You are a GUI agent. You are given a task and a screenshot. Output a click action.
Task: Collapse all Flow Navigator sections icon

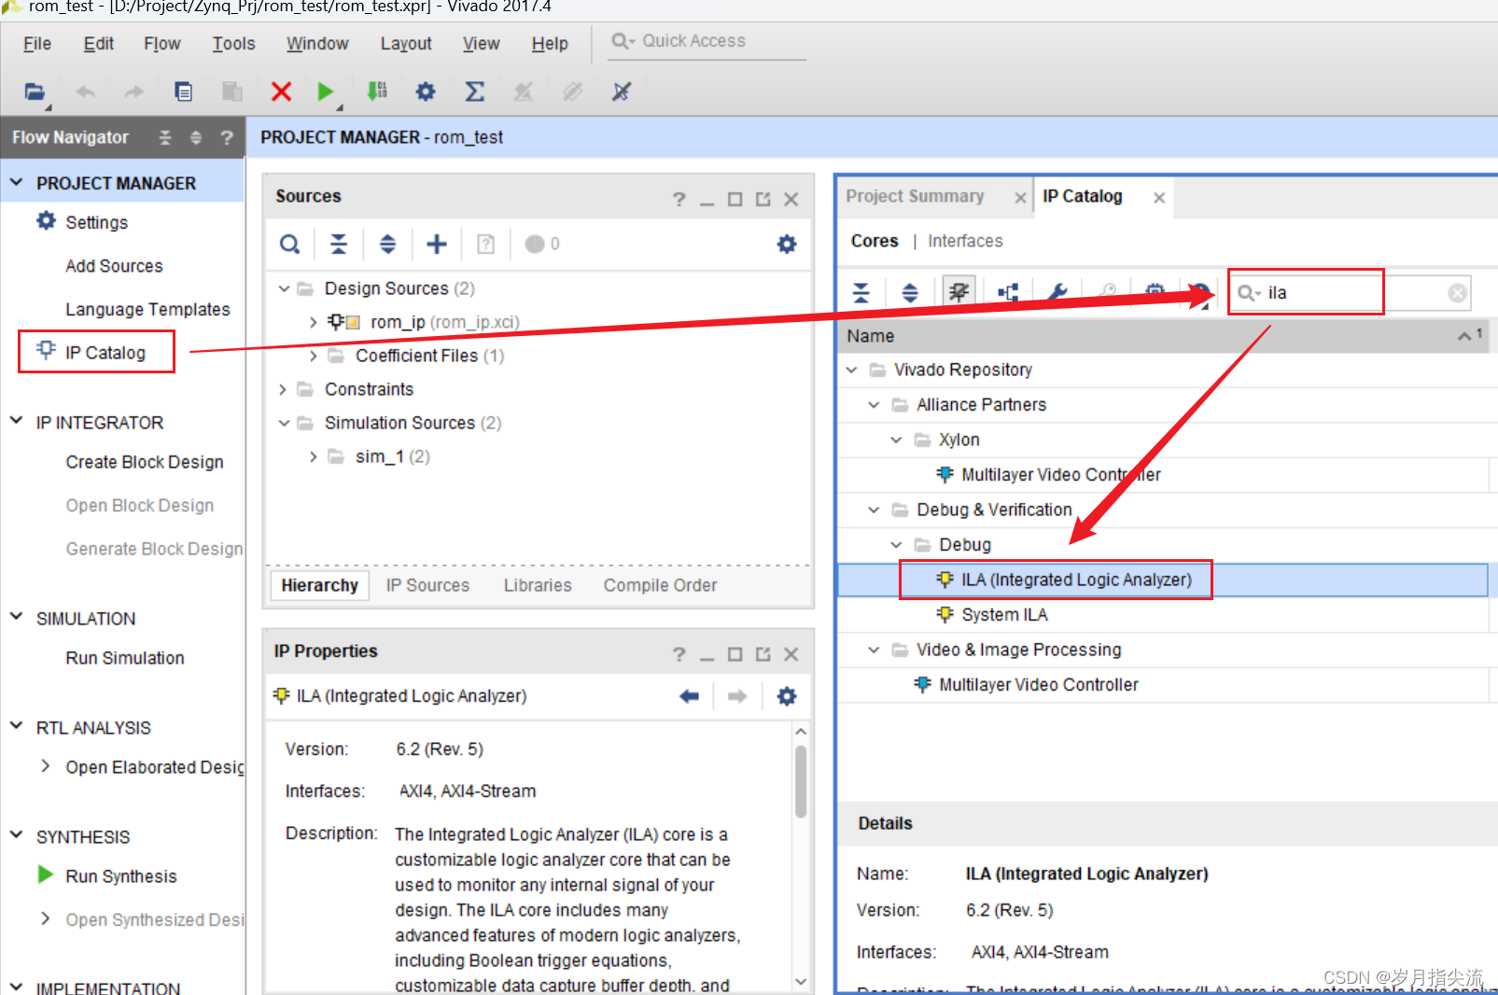coord(165,138)
